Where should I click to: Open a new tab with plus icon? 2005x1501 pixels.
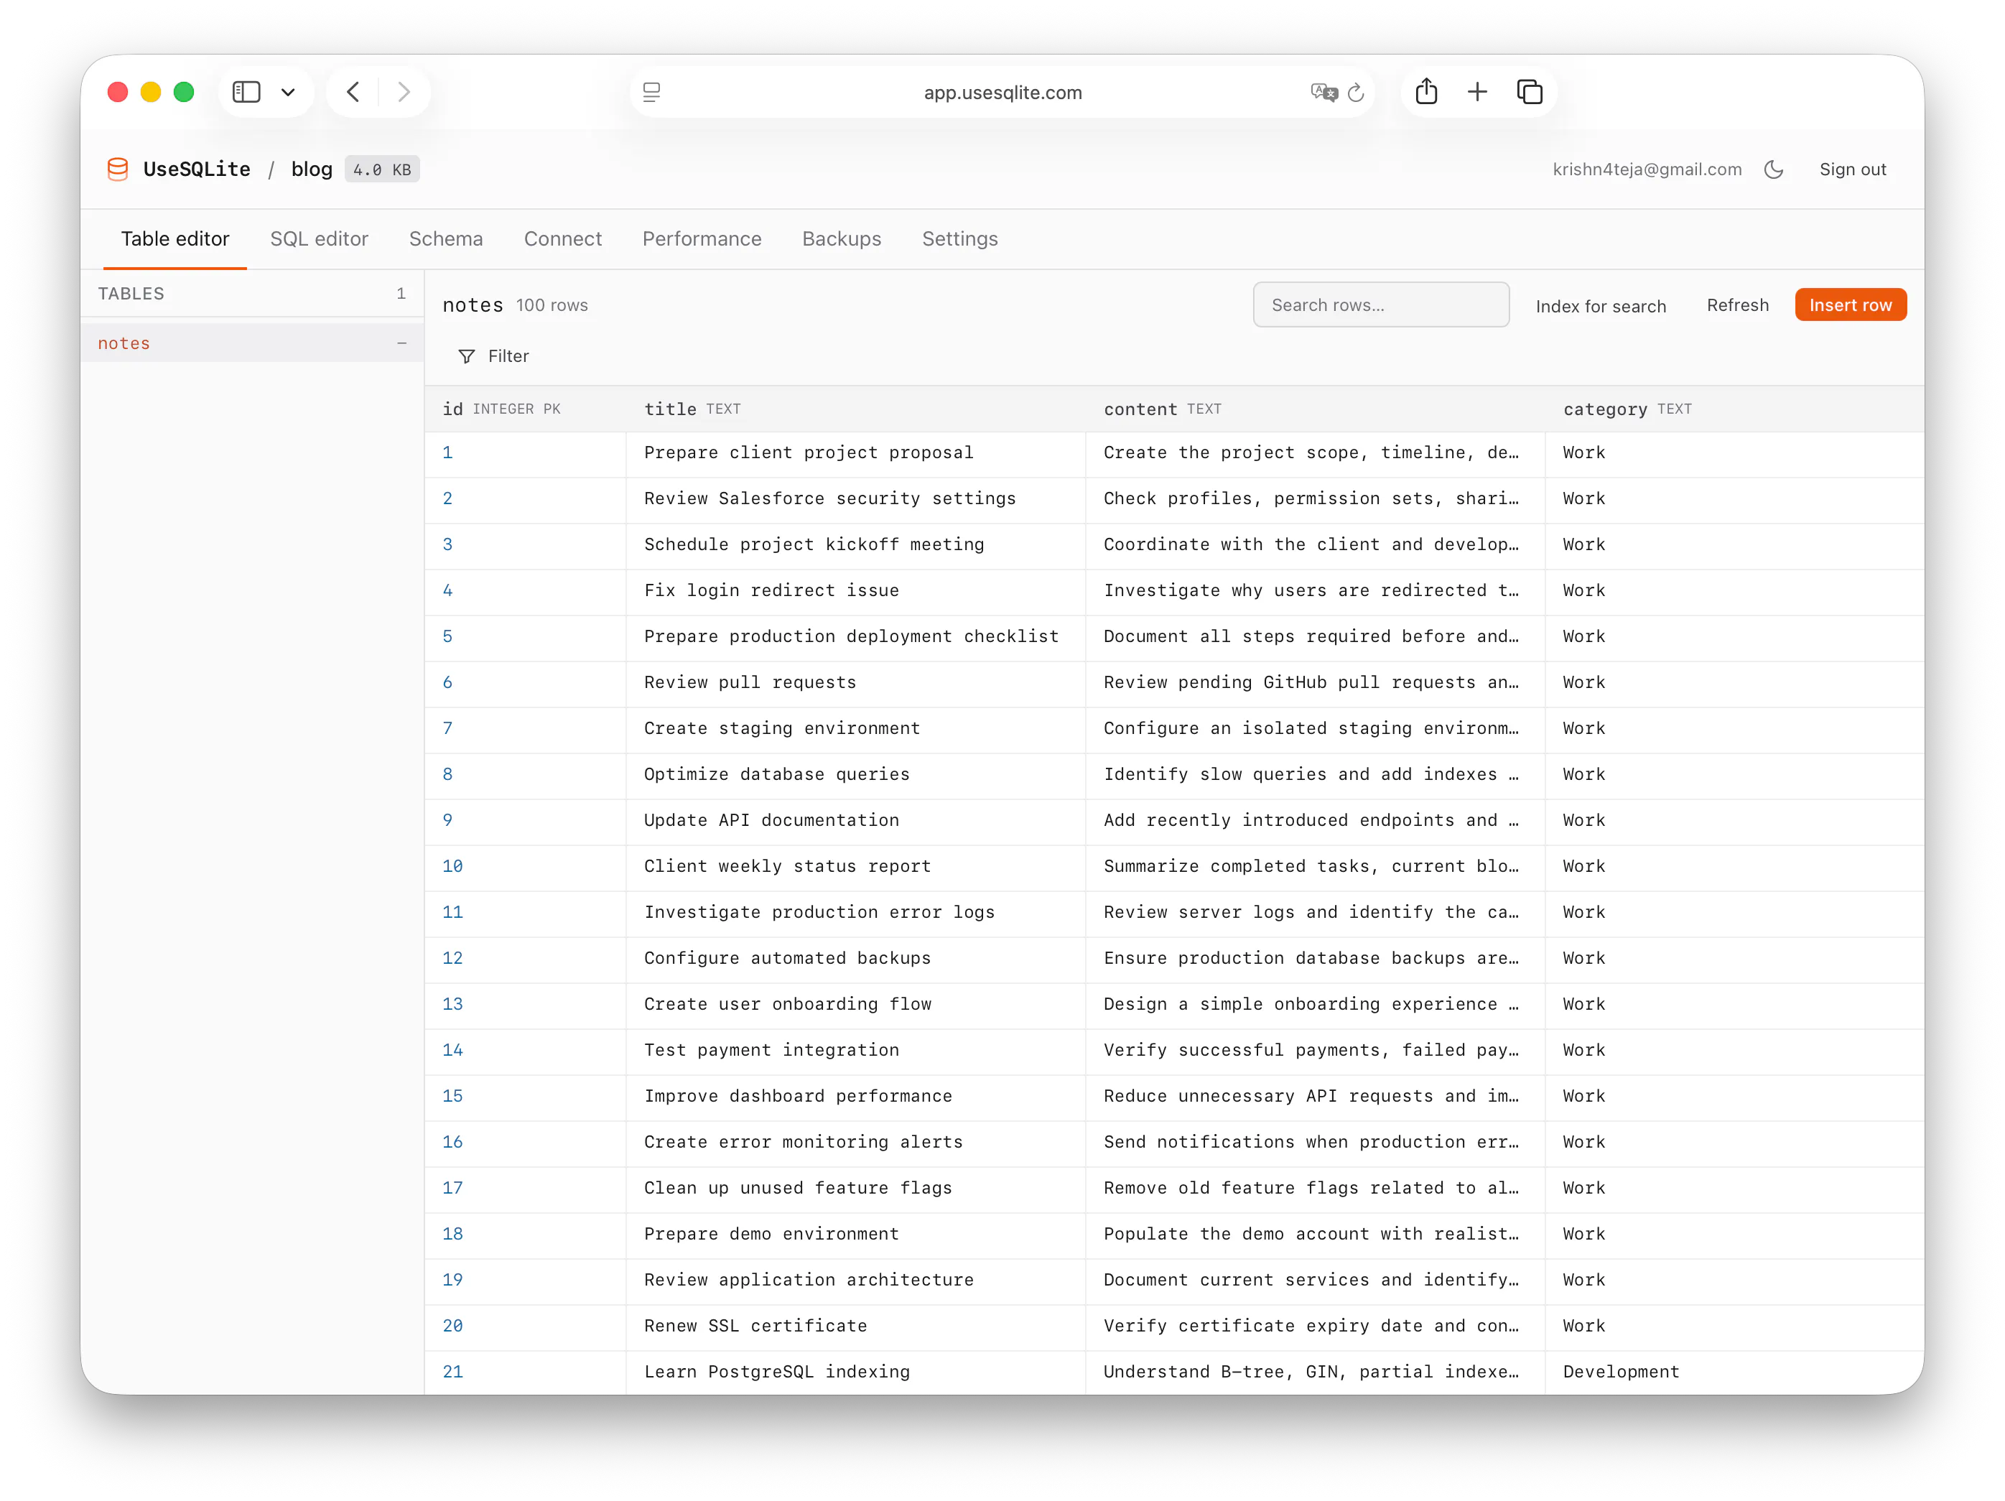coord(1477,91)
